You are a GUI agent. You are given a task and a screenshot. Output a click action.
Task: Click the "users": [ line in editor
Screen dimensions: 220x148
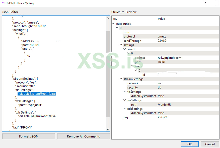(28, 49)
